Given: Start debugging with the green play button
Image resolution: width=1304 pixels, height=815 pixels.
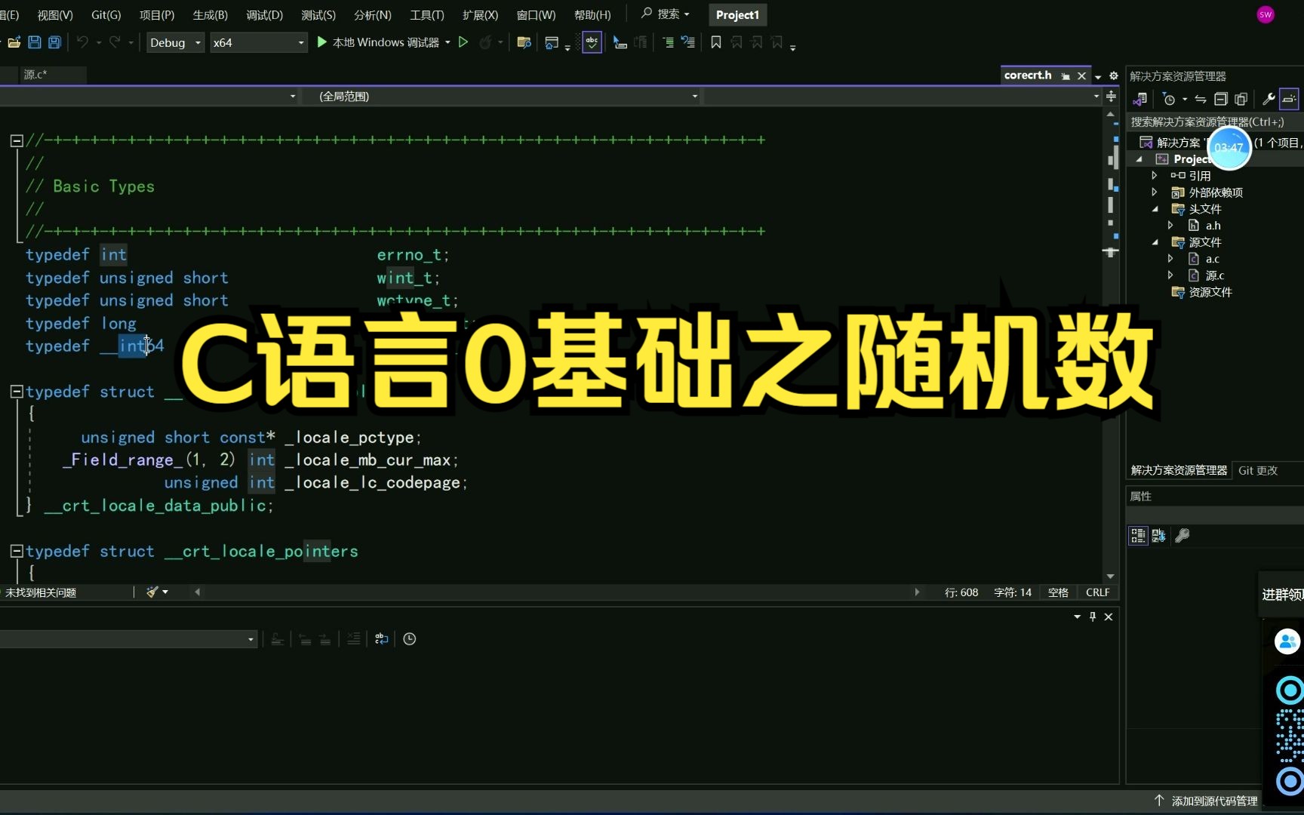Looking at the screenshot, I should coord(322,42).
